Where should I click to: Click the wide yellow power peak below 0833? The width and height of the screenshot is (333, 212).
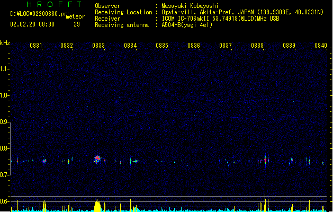(x=97, y=206)
